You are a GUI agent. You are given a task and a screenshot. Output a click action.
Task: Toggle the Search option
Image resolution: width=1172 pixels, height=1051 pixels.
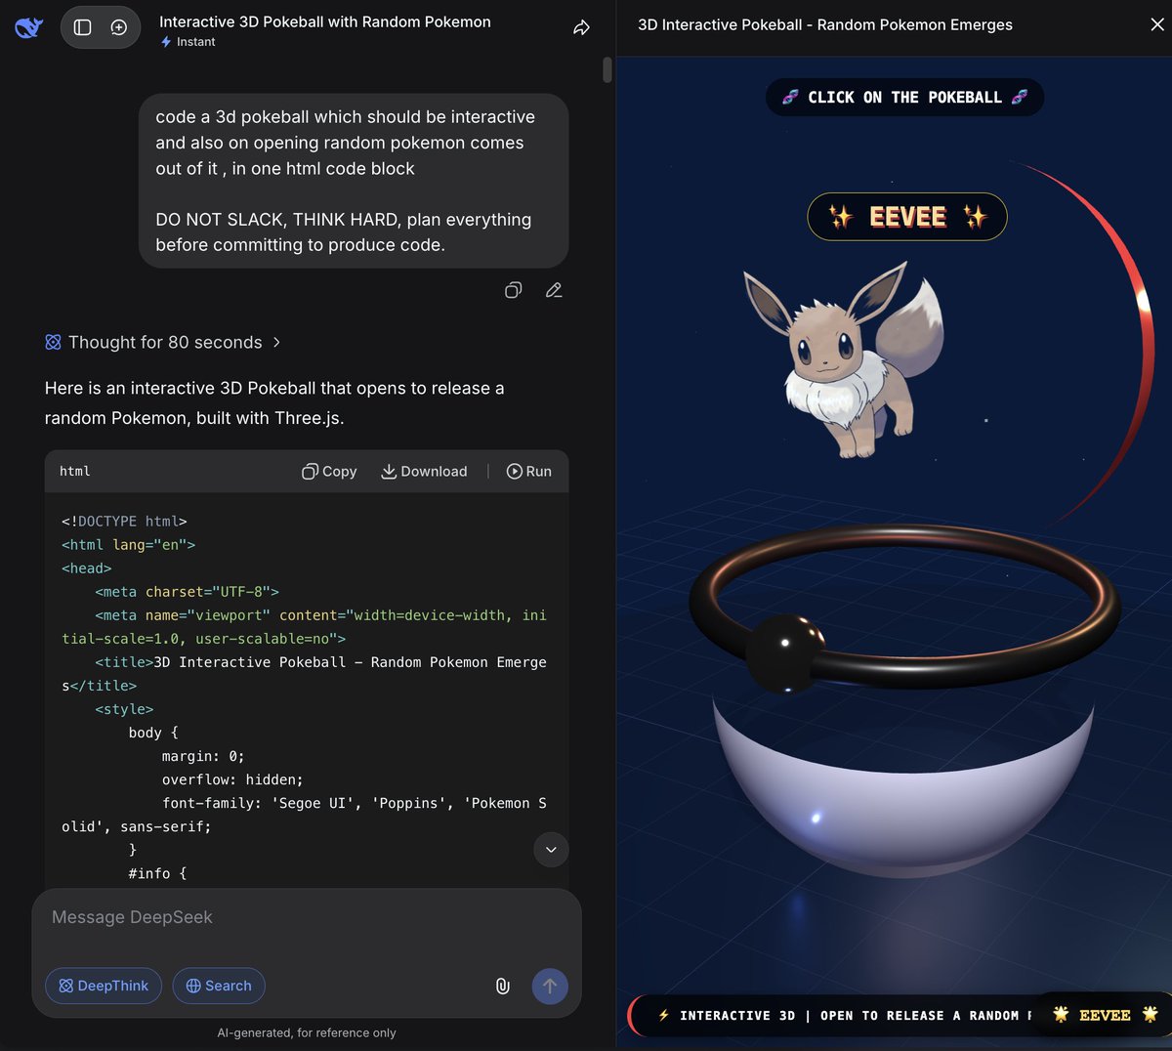coord(219,986)
